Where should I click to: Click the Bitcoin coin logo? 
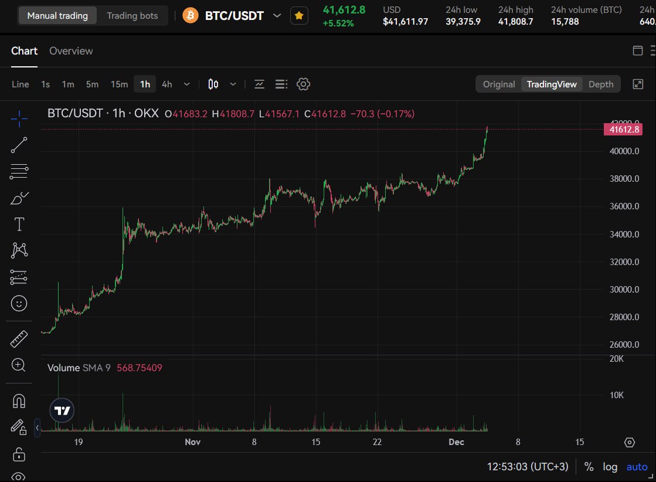point(191,16)
